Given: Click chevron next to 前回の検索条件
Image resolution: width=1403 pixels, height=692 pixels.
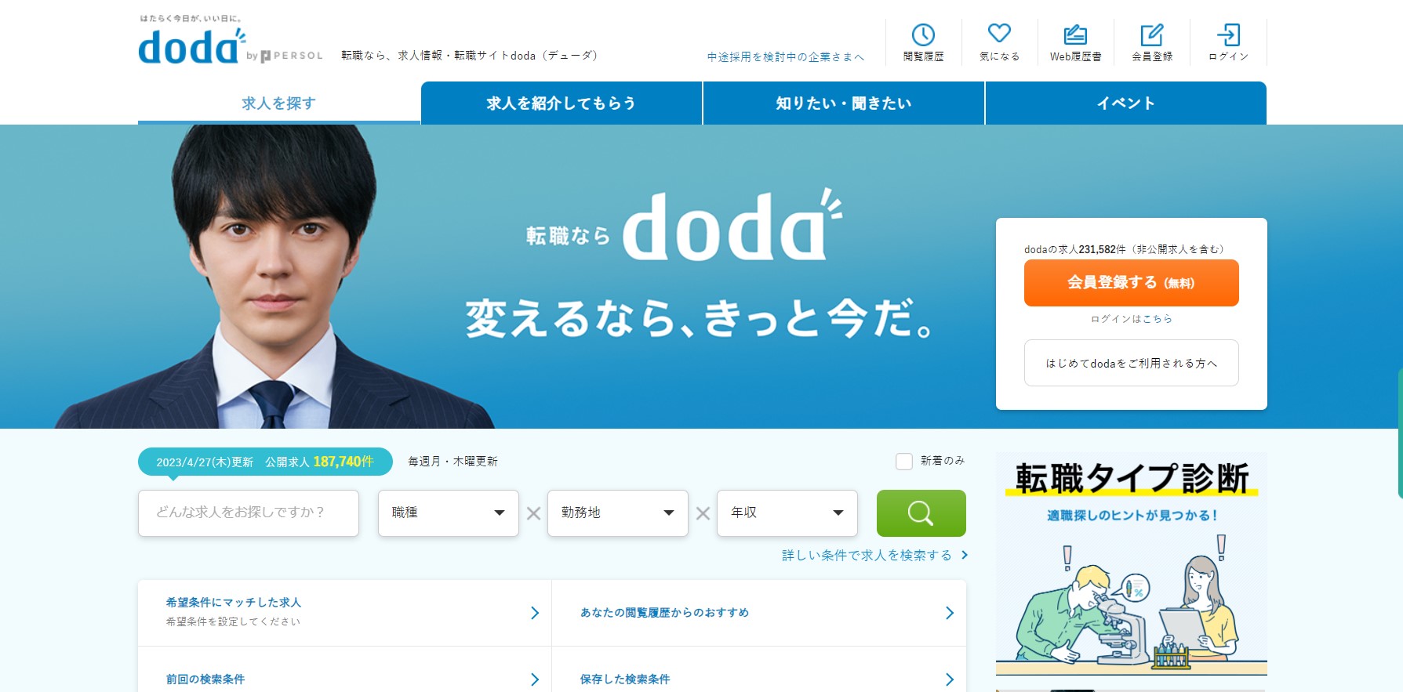Looking at the screenshot, I should click(535, 679).
